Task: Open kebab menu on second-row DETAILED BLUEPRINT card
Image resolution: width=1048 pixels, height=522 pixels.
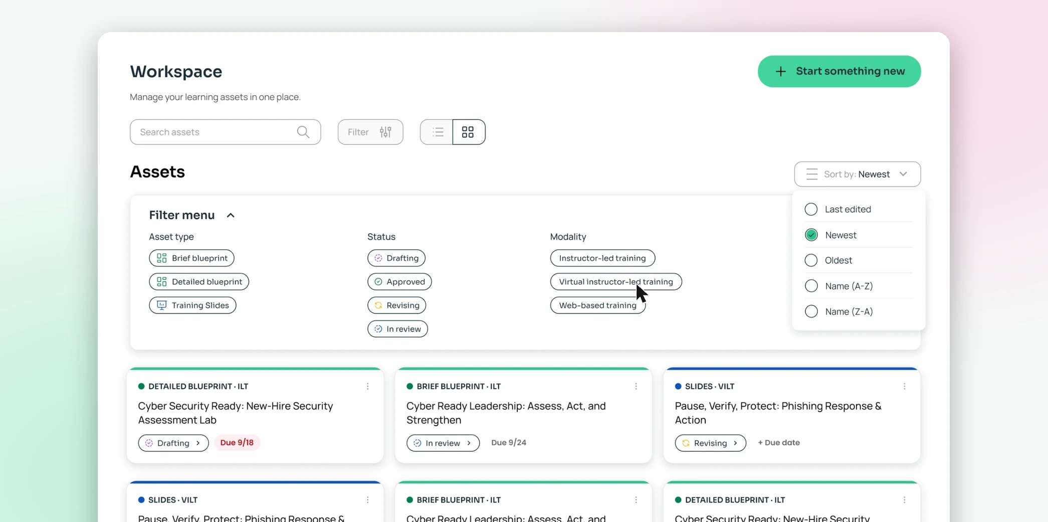Action: (904, 500)
